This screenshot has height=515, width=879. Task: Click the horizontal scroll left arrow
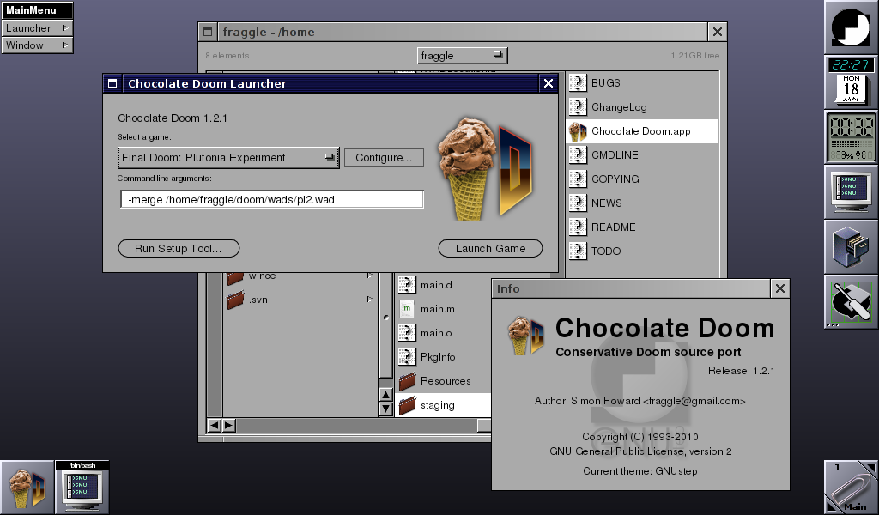click(214, 426)
